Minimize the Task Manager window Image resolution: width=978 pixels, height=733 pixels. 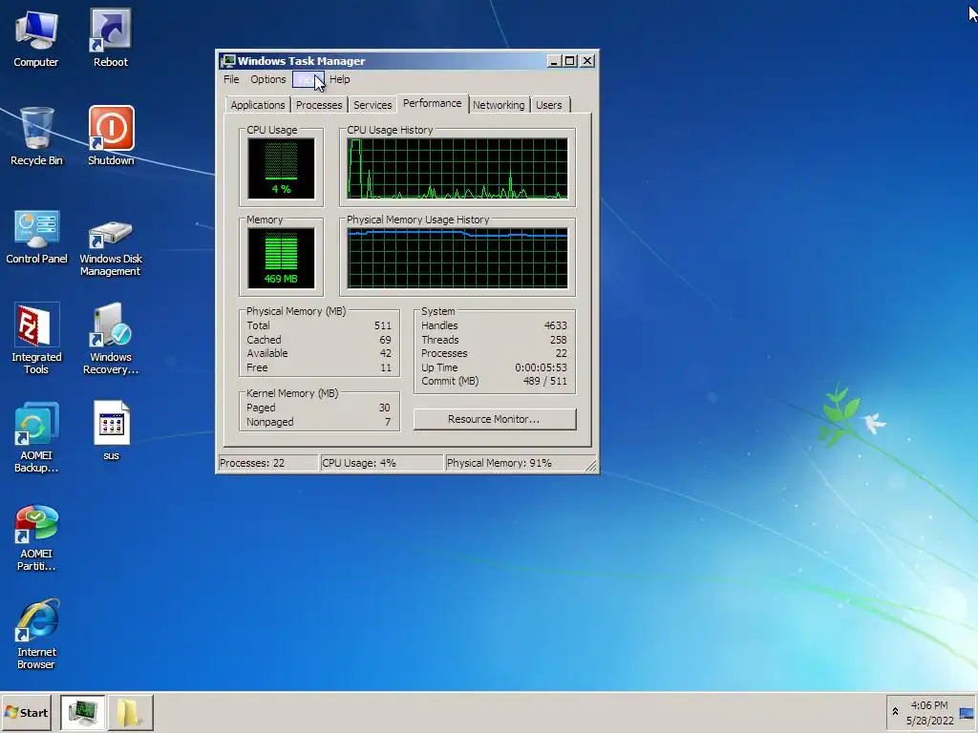click(x=553, y=61)
